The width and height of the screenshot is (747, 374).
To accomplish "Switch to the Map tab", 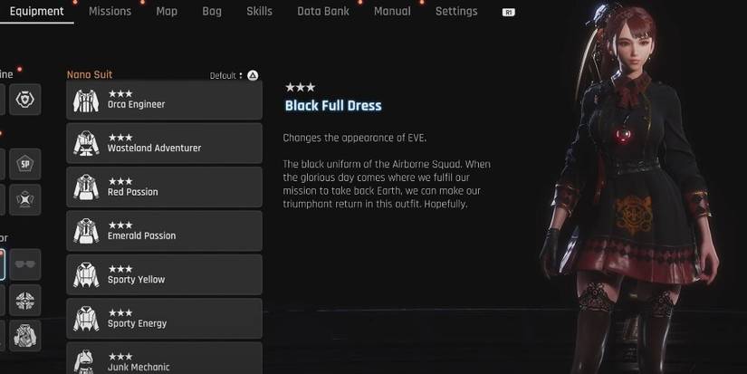I will [167, 12].
